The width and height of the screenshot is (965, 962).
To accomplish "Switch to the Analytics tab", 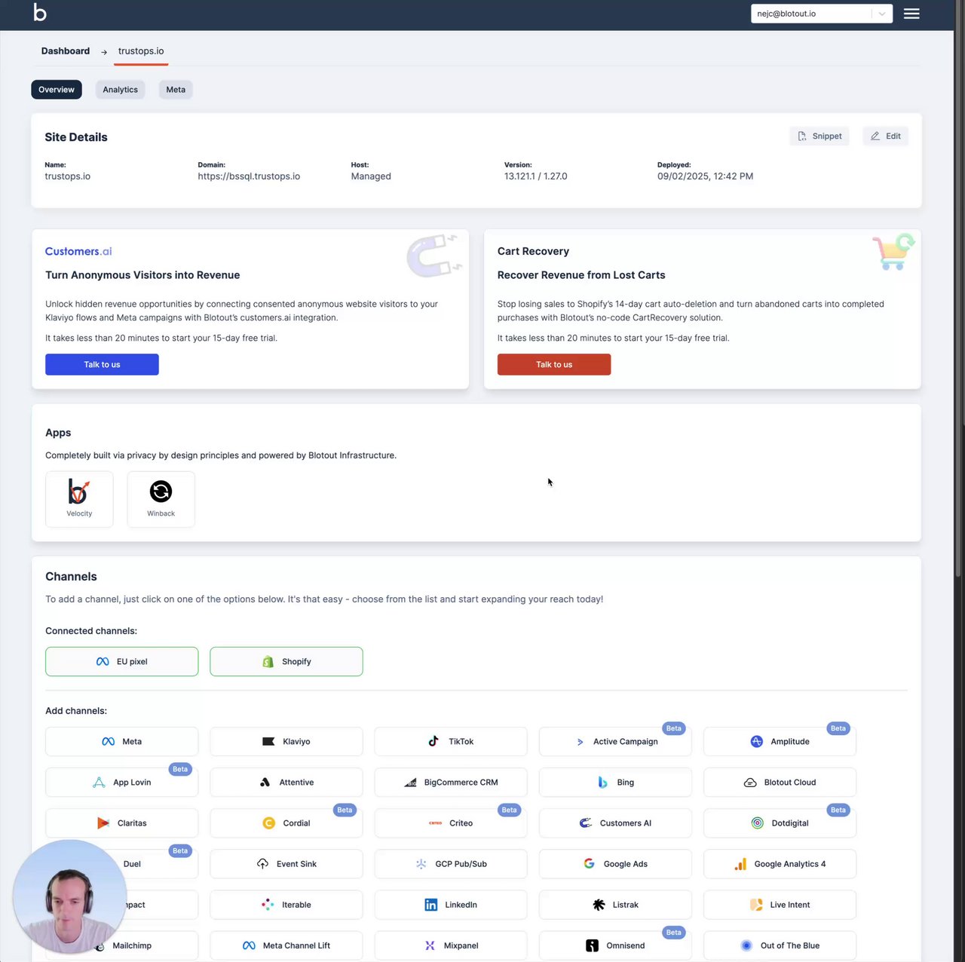I will (x=121, y=90).
